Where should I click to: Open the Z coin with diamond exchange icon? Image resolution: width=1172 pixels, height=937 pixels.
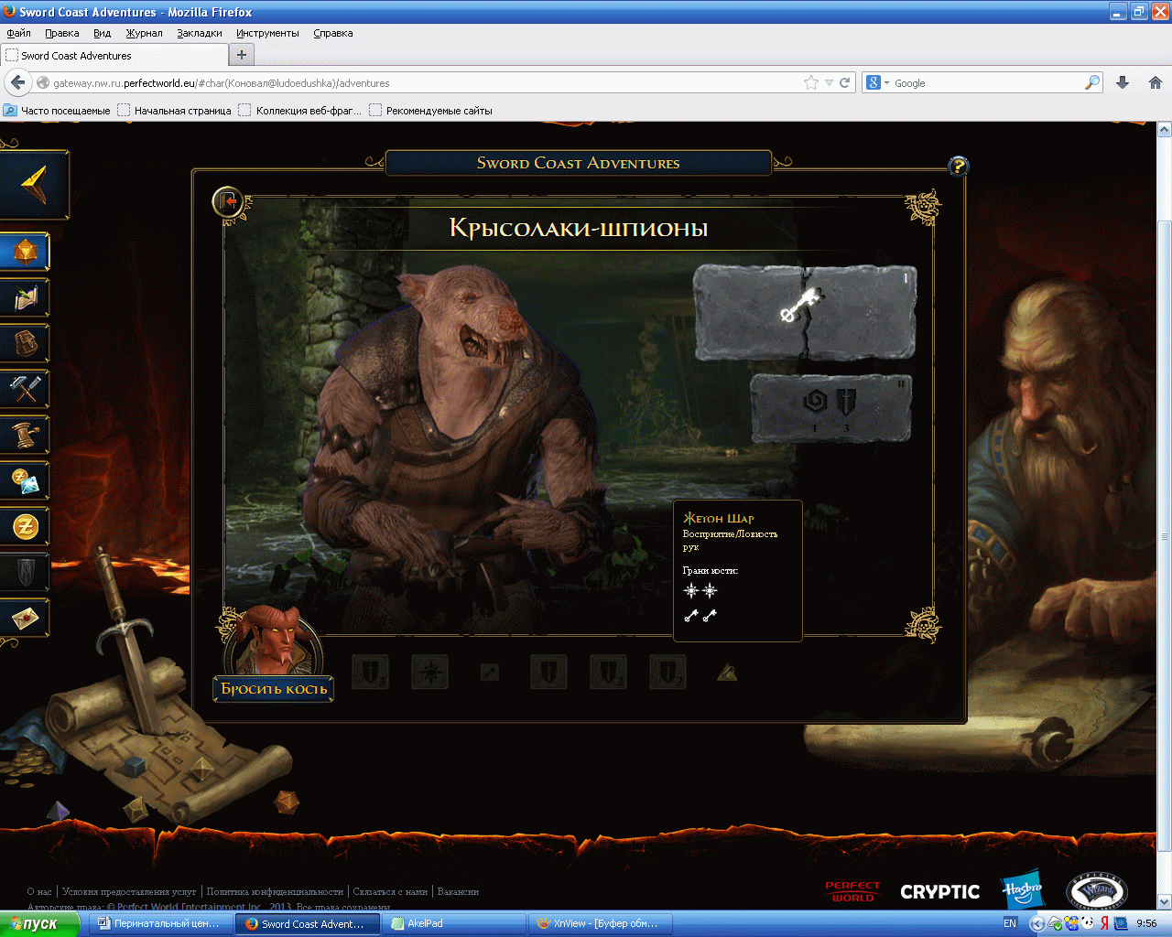tap(25, 480)
